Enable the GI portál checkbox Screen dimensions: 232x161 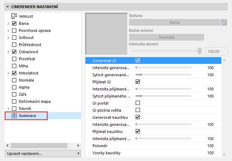(138, 103)
